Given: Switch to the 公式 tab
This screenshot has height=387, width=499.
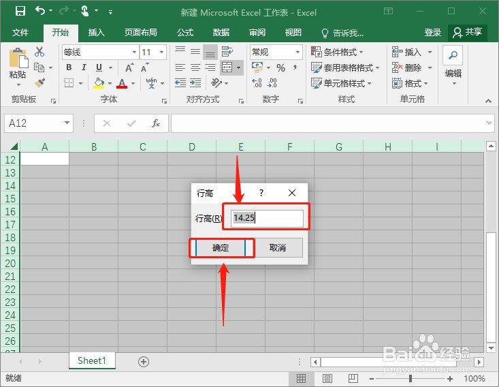Looking at the screenshot, I should tap(185, 33).
